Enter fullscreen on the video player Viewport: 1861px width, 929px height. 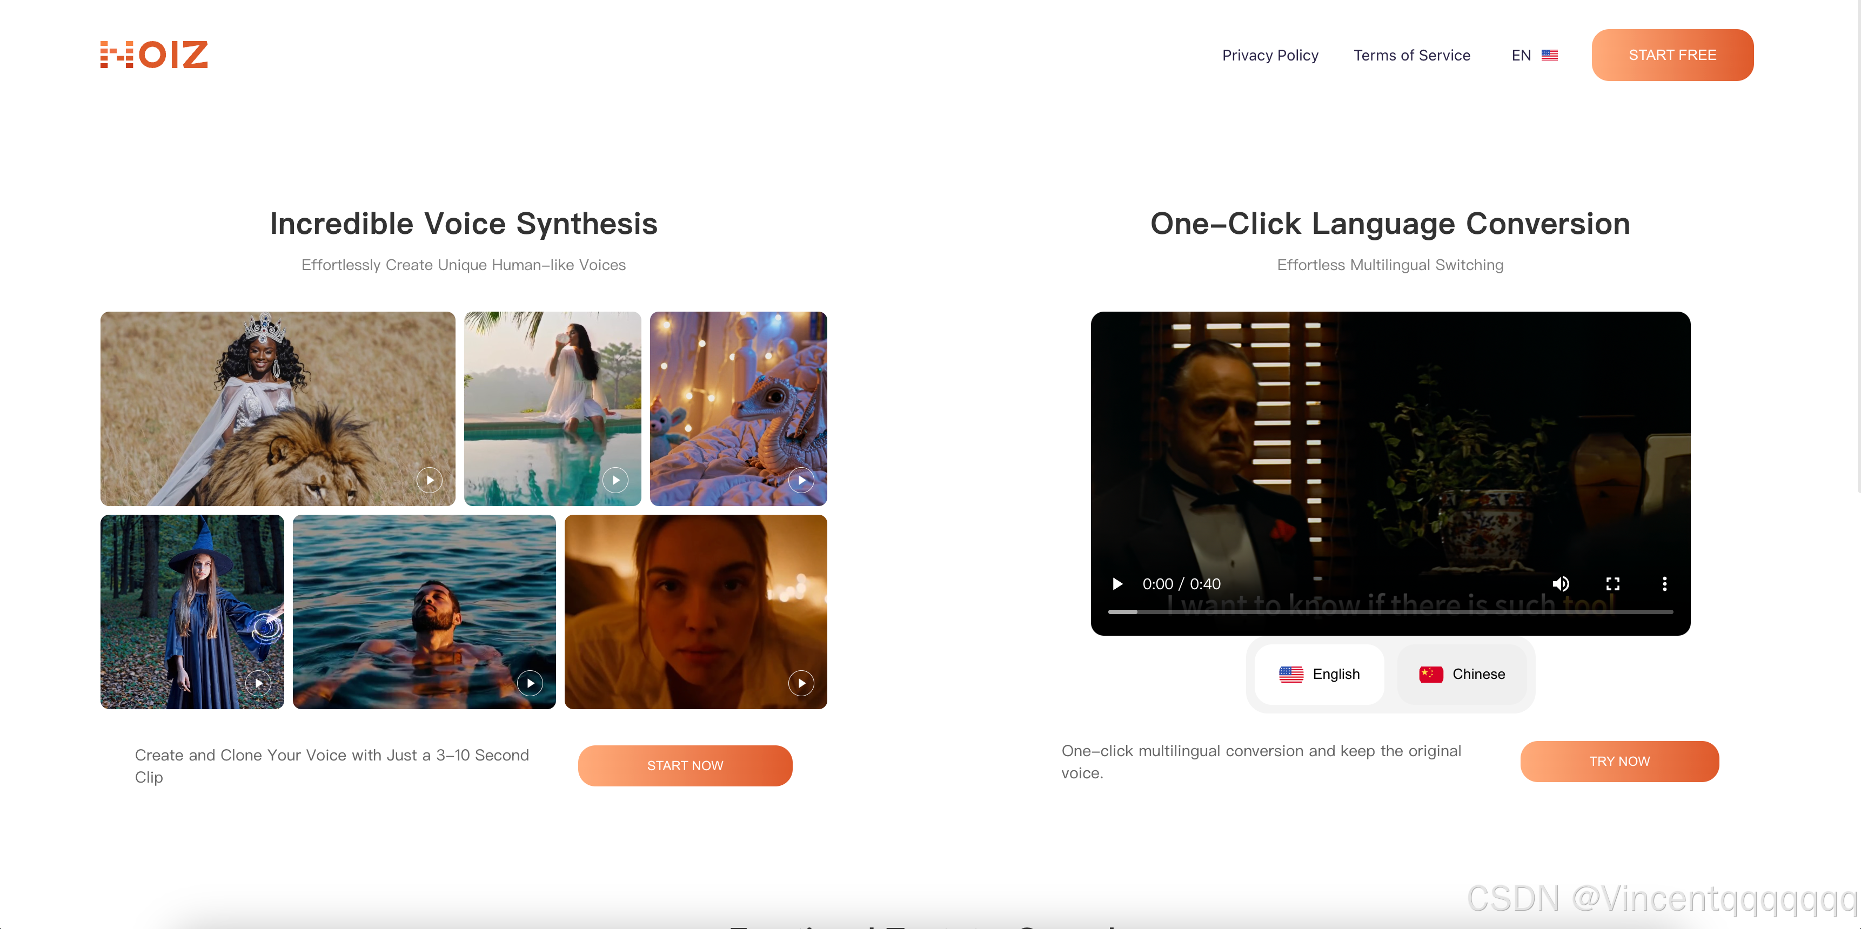click(1612, 584)
